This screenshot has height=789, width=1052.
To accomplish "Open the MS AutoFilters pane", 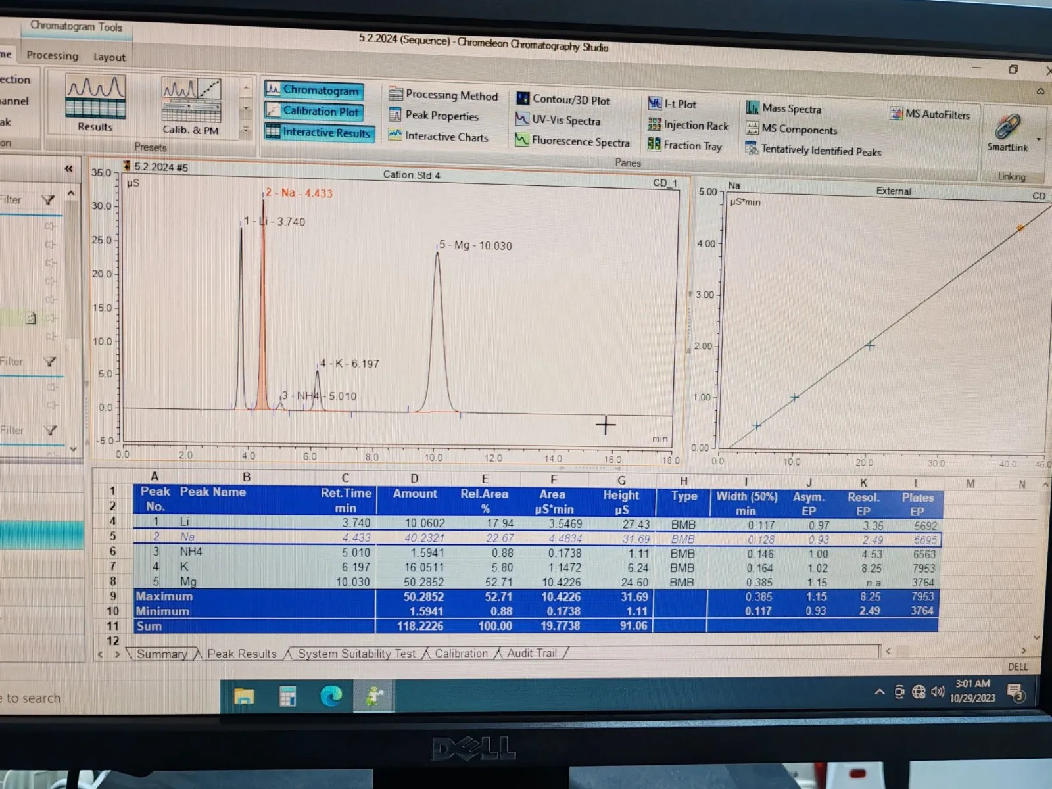I will pos(930,114).
